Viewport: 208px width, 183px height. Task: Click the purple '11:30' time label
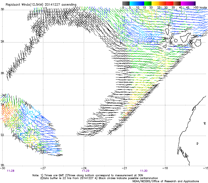[x=144, y=171]
